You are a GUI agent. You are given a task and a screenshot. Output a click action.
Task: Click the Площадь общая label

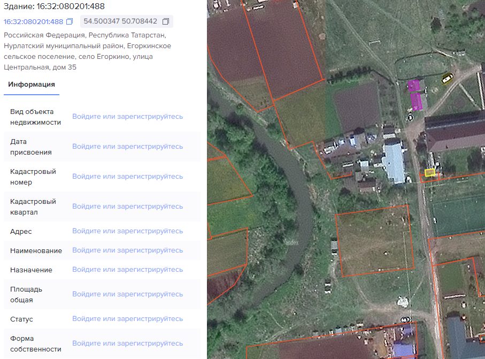(x=26, y=295)
